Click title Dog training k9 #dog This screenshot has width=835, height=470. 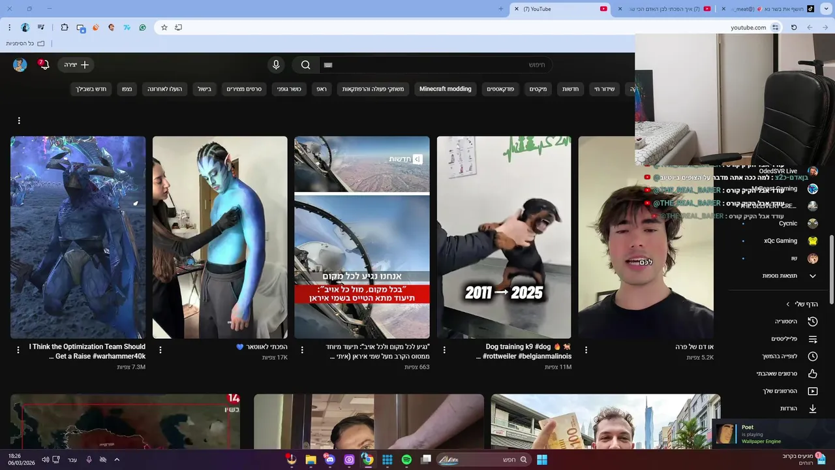(x=524, y=352)
